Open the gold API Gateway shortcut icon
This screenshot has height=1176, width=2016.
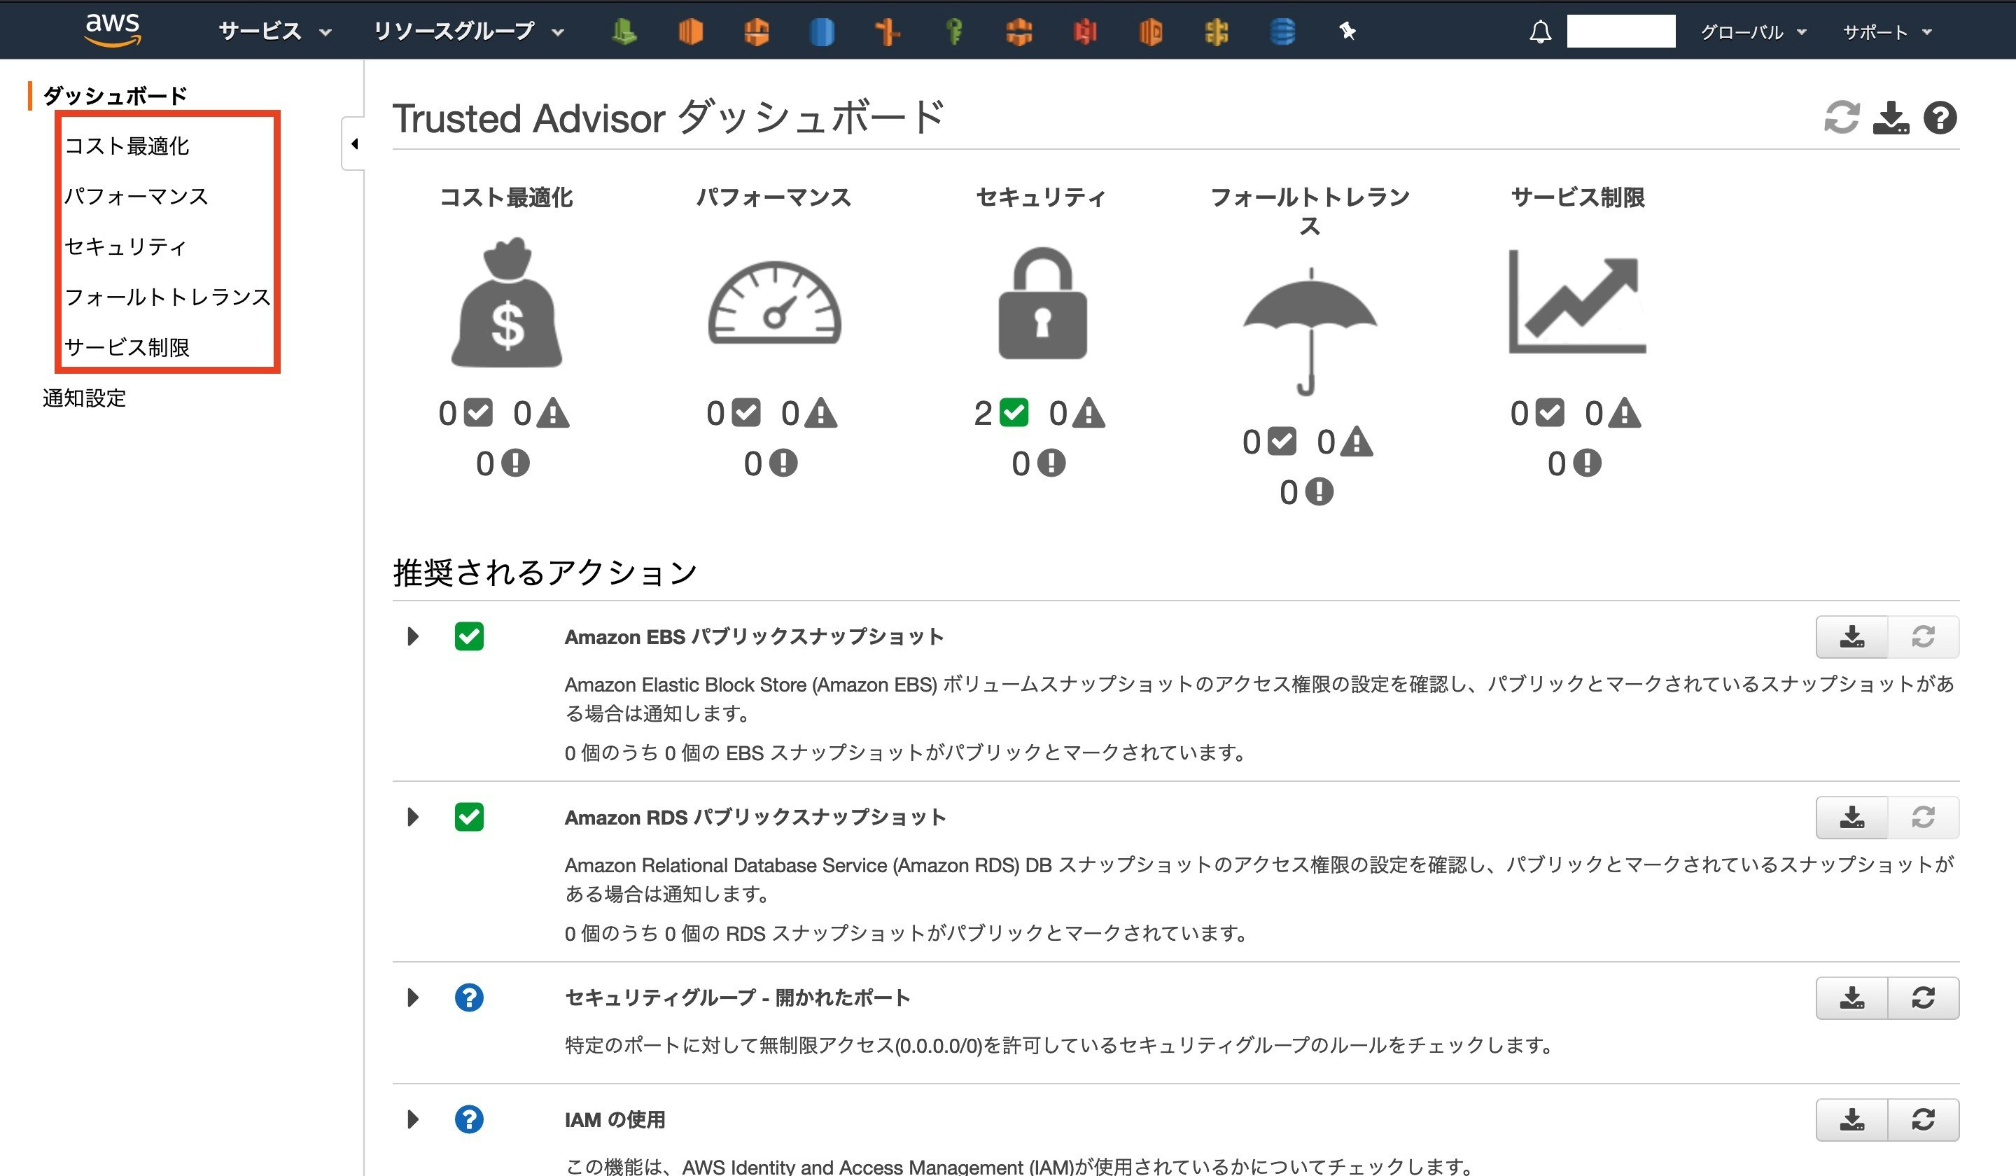[x=1216, y=32]
